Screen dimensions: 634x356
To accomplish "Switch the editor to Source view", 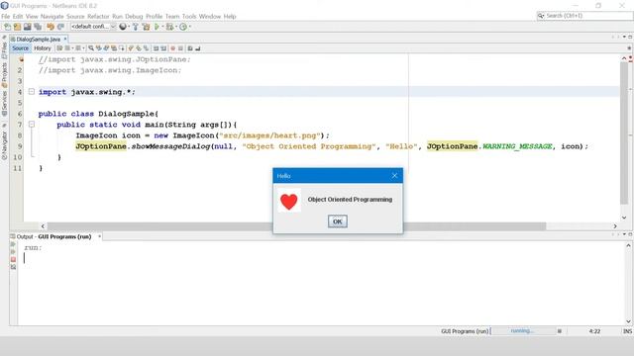I will pos(20,48).
